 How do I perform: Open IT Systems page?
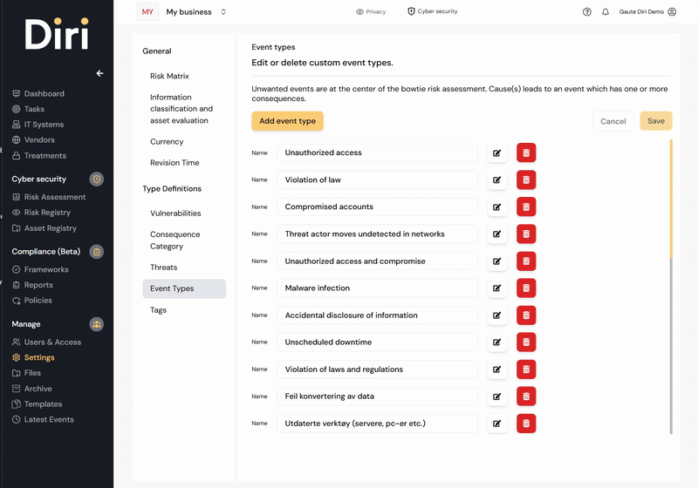[x=38, y=125]
